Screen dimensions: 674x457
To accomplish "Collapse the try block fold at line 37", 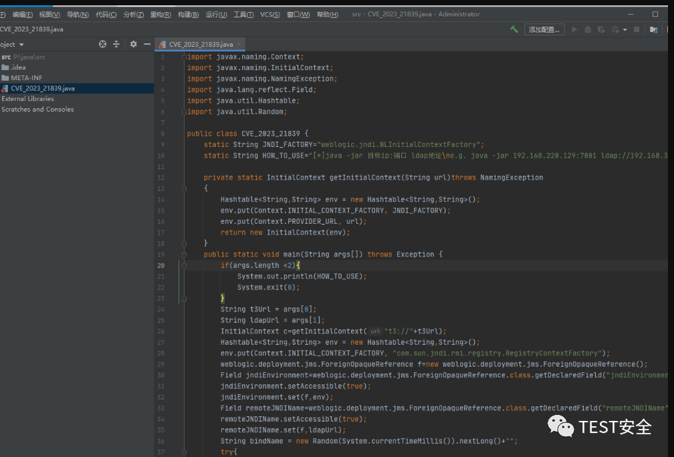I will 184,452.
